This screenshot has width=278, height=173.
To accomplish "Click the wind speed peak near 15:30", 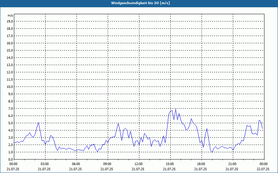I will [x=175, y=109].
